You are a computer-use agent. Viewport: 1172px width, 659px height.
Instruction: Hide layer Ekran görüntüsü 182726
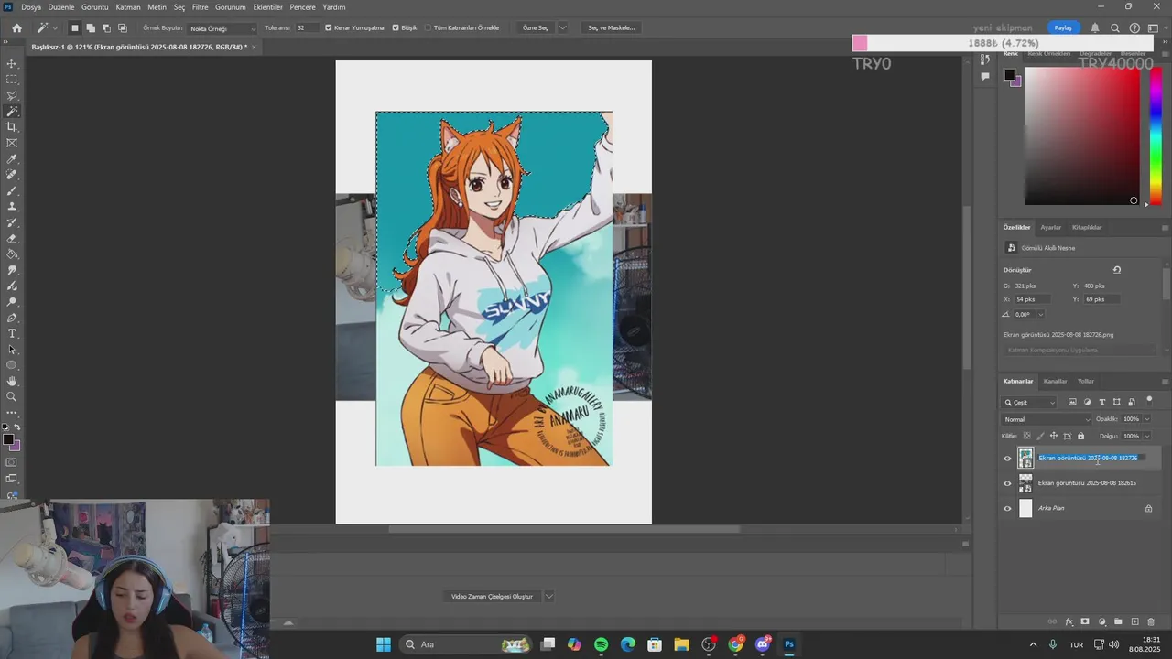tap(1007, 459)
